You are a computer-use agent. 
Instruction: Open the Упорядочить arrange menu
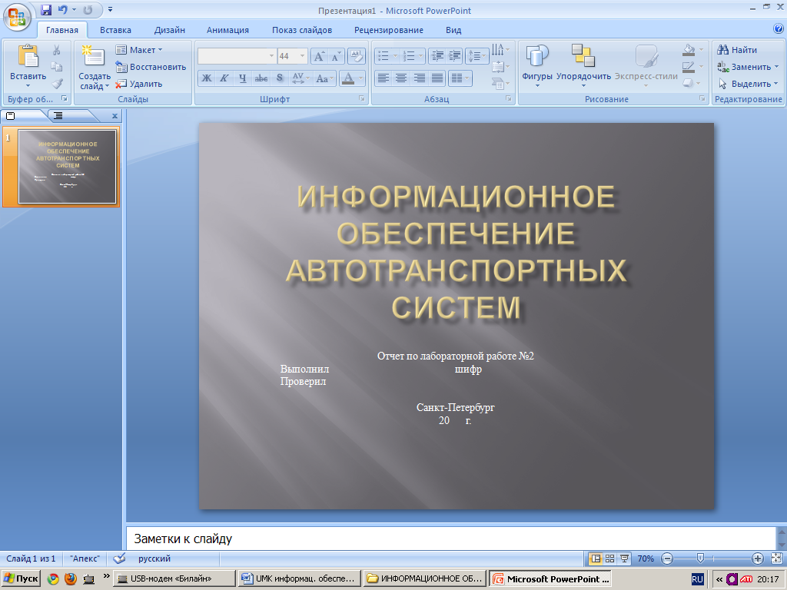583,65
